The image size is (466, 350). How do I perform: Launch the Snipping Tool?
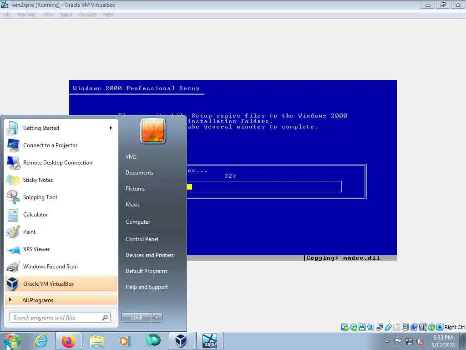pyautogui.click(x=61, y=197)
